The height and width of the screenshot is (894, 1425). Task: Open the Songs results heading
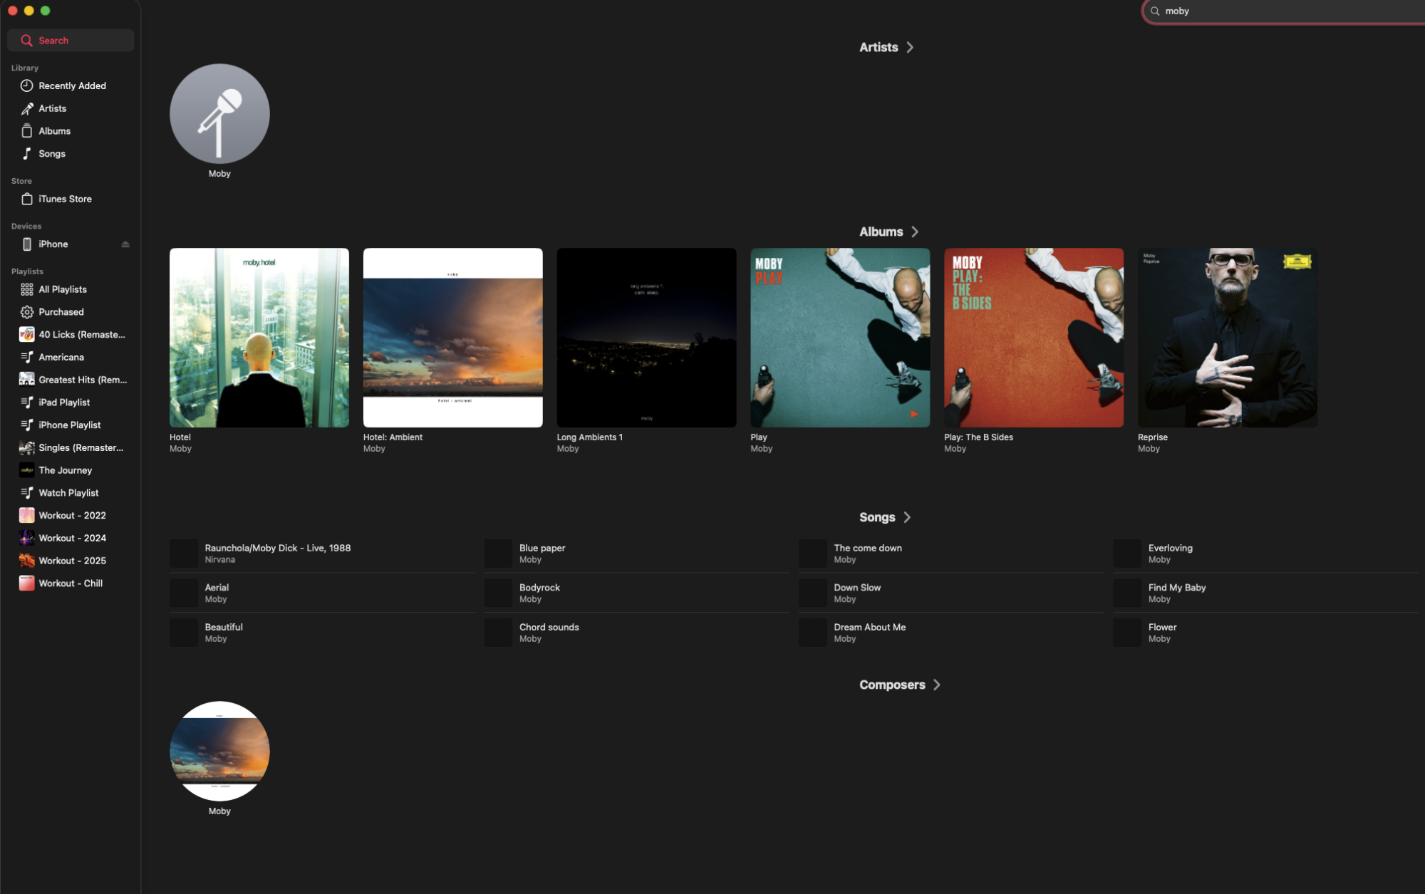coord(877,518)
